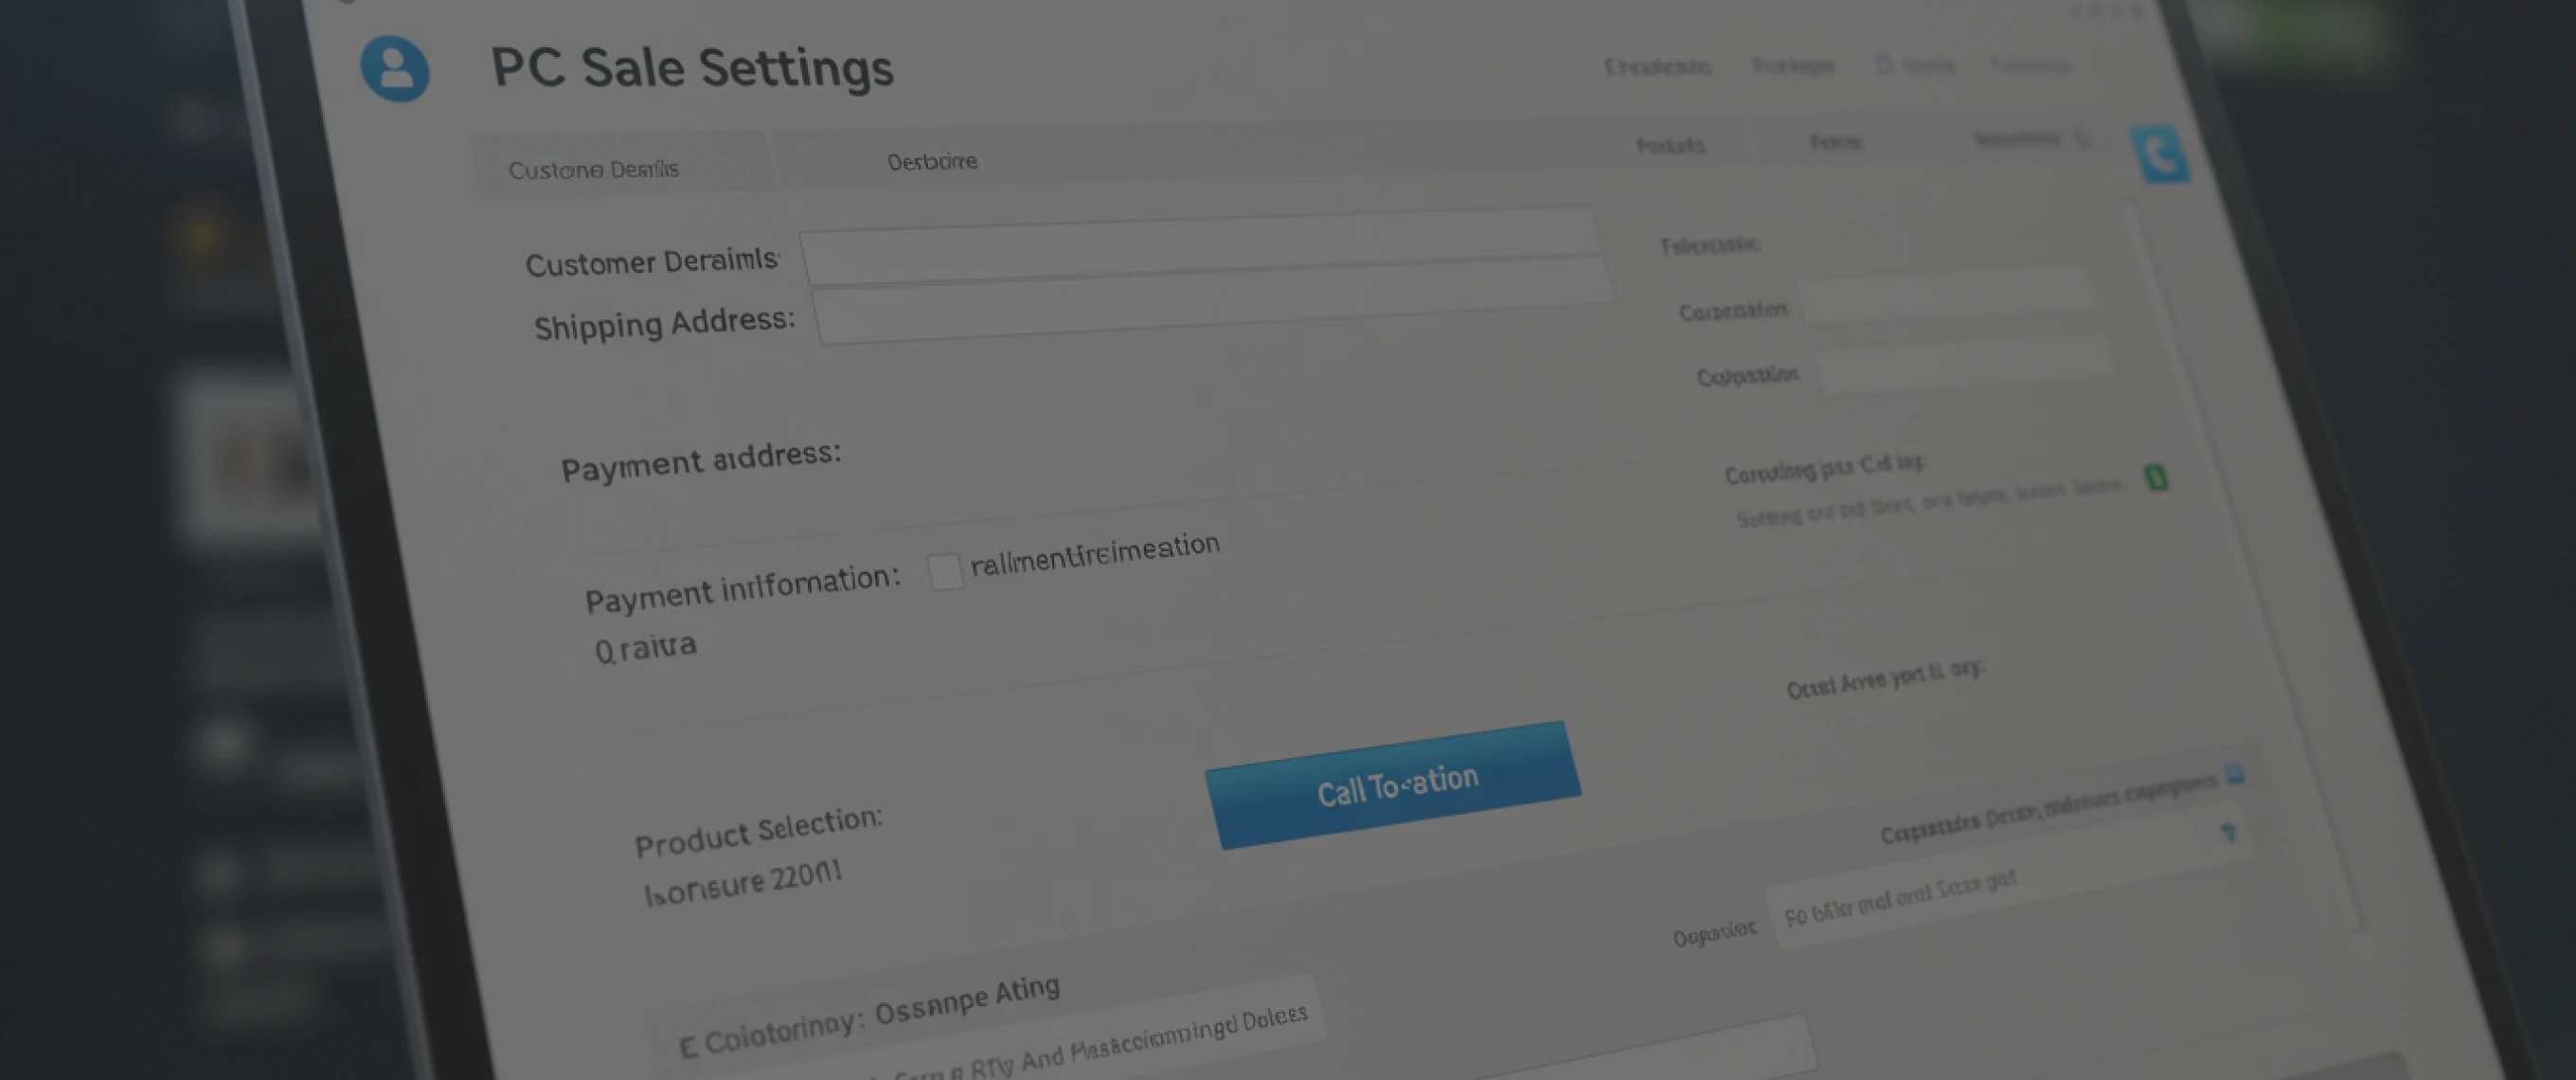Switch to the second tab beside Customer Details
Screen dimensions: 2576x1080
(x=932, y=162)
